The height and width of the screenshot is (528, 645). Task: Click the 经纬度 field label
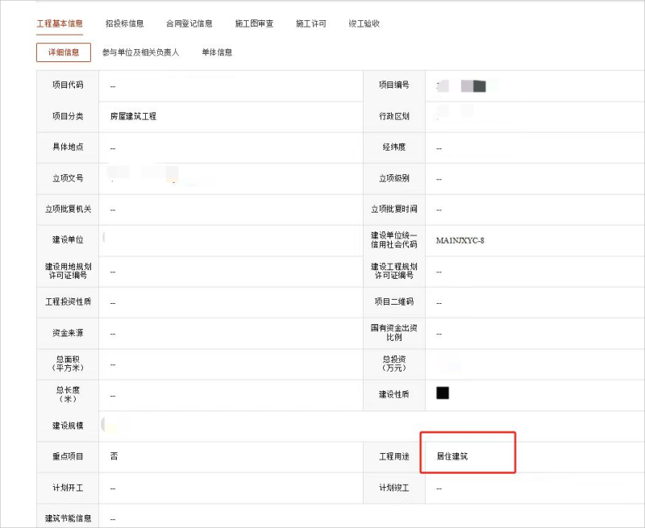[x=394, y=148]
